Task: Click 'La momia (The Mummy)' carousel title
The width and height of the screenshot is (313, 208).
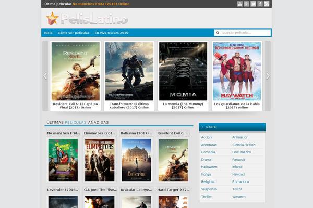Action: click(x=183, y=106)
